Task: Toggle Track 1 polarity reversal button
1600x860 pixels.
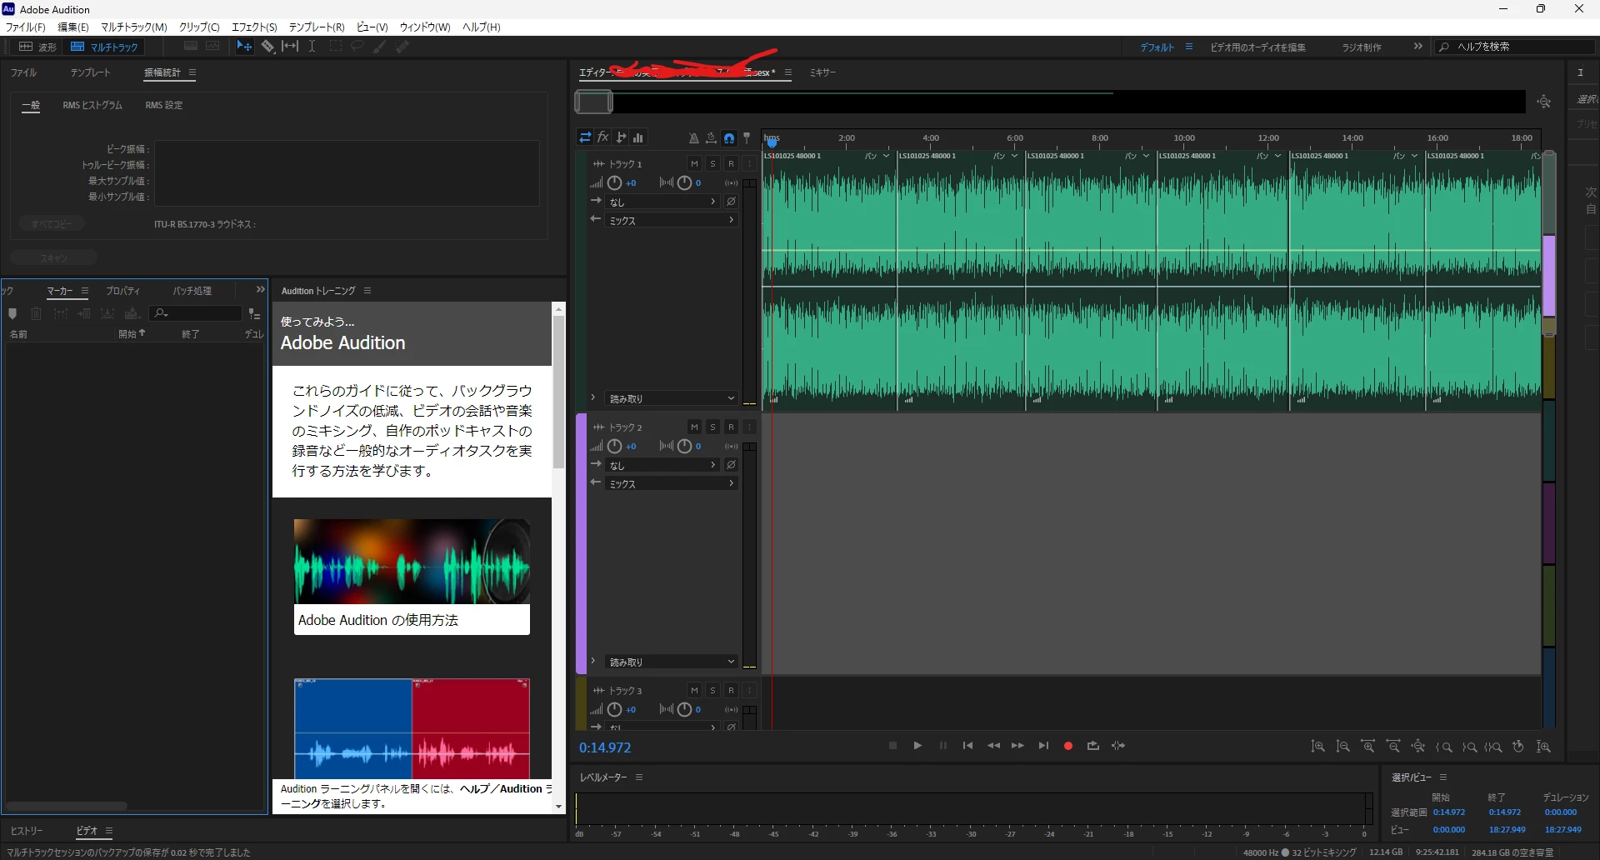Action: (x=731, y=202)
